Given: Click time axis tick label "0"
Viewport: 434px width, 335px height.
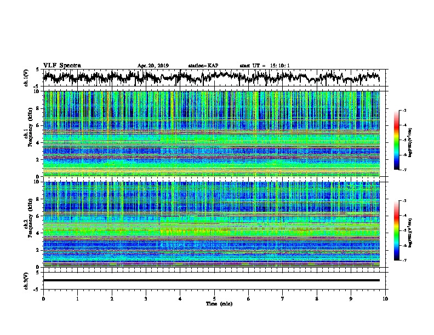Looking at the screenshot, I should click(x=43, y=299).
